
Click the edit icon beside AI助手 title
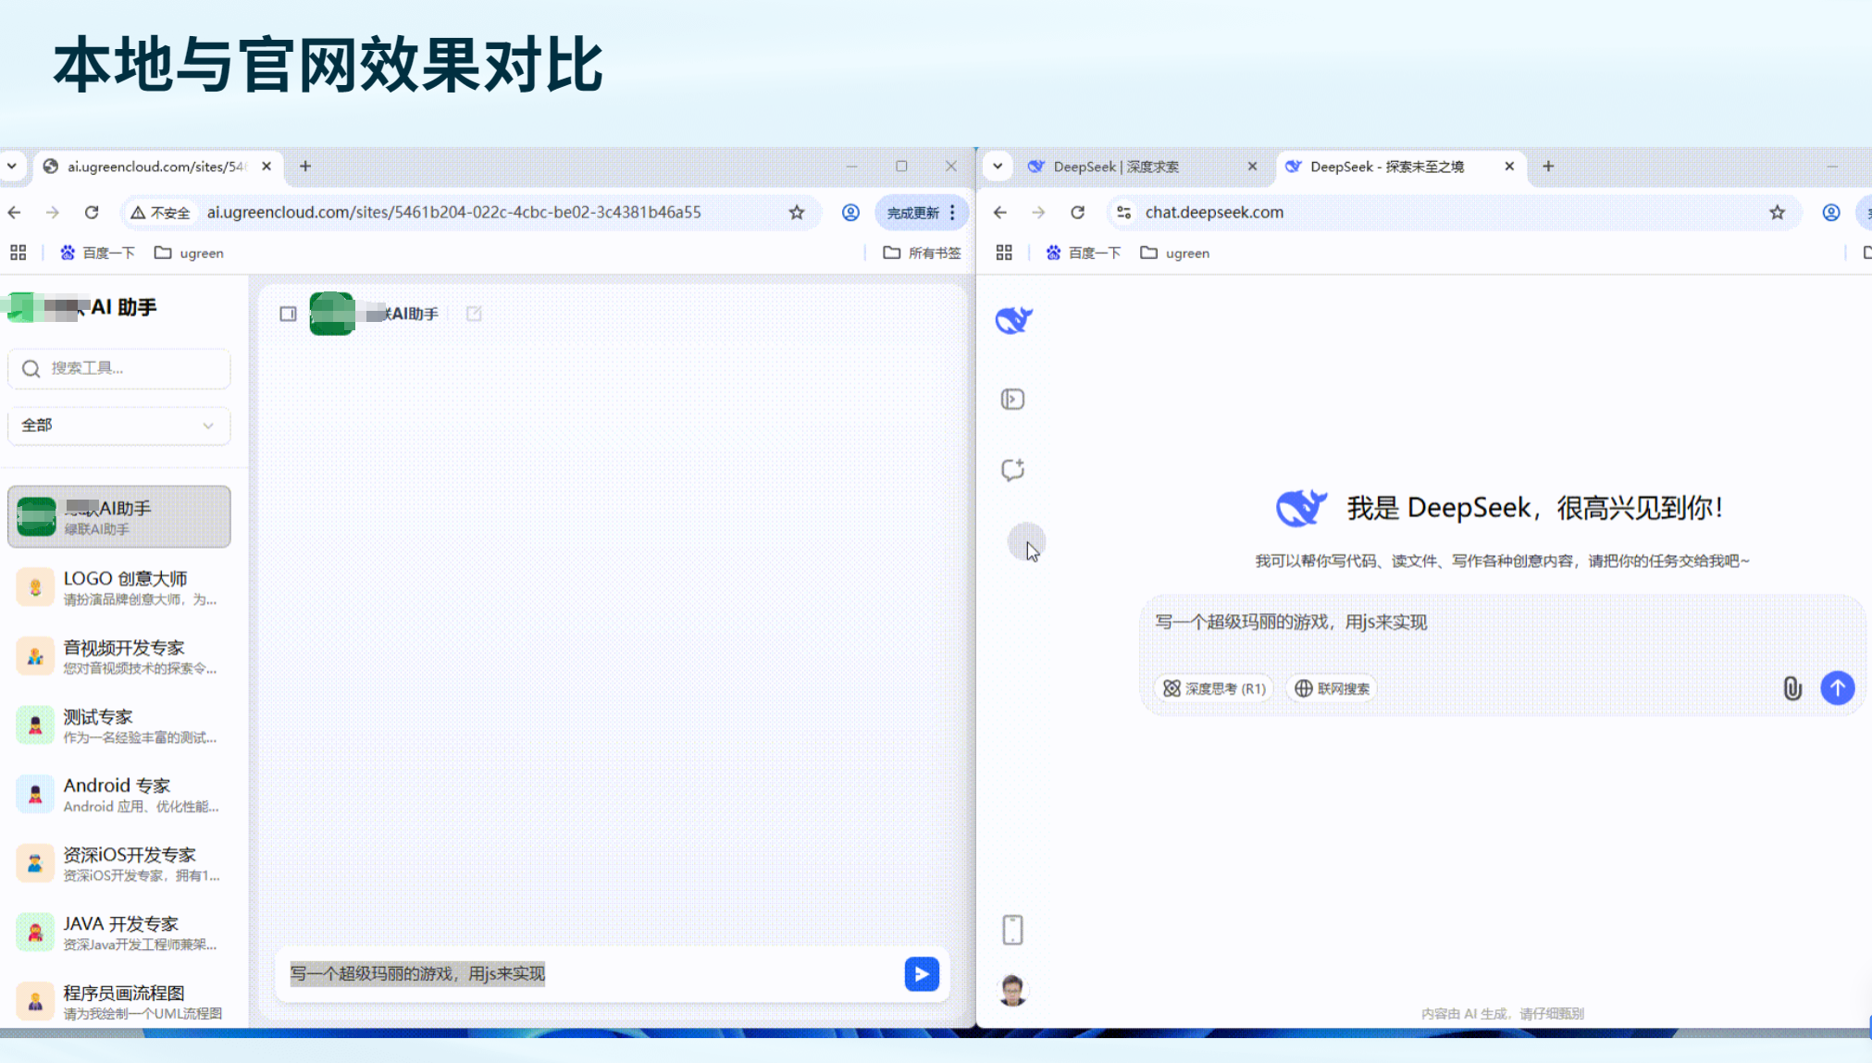point(474,315)
